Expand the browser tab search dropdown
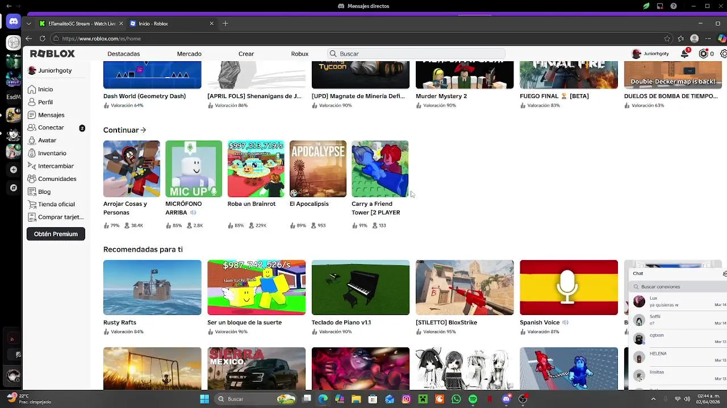 tap(29, 24)
